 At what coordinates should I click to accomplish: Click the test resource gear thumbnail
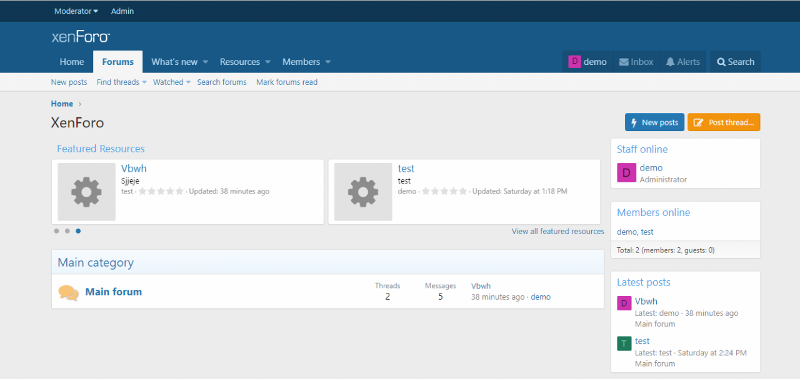[x=363, y=192]
